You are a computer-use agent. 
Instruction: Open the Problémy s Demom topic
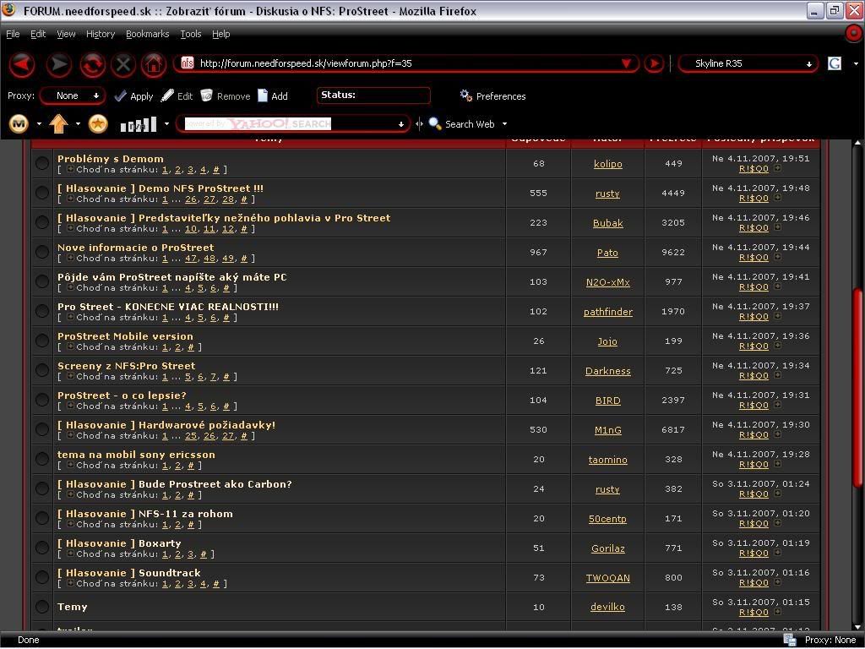(x=111, y=159)
